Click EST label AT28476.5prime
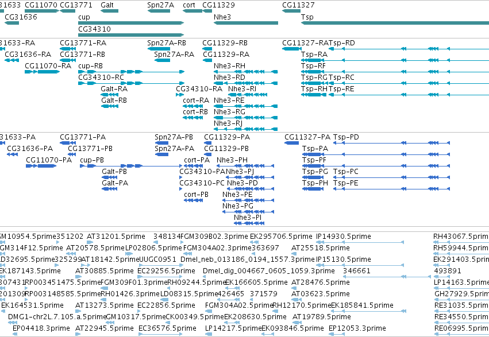Image resolution: width=489 pixels, height=337 pixels. pyautogui.click(x=320, y=282)
